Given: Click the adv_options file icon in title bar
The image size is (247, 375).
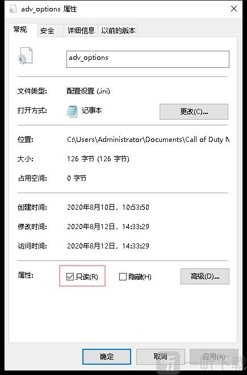Looking at the screenshot, I should 13,9.
